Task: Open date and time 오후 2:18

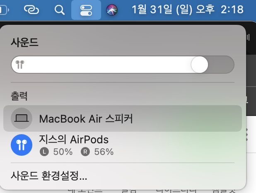Action: 188,10
